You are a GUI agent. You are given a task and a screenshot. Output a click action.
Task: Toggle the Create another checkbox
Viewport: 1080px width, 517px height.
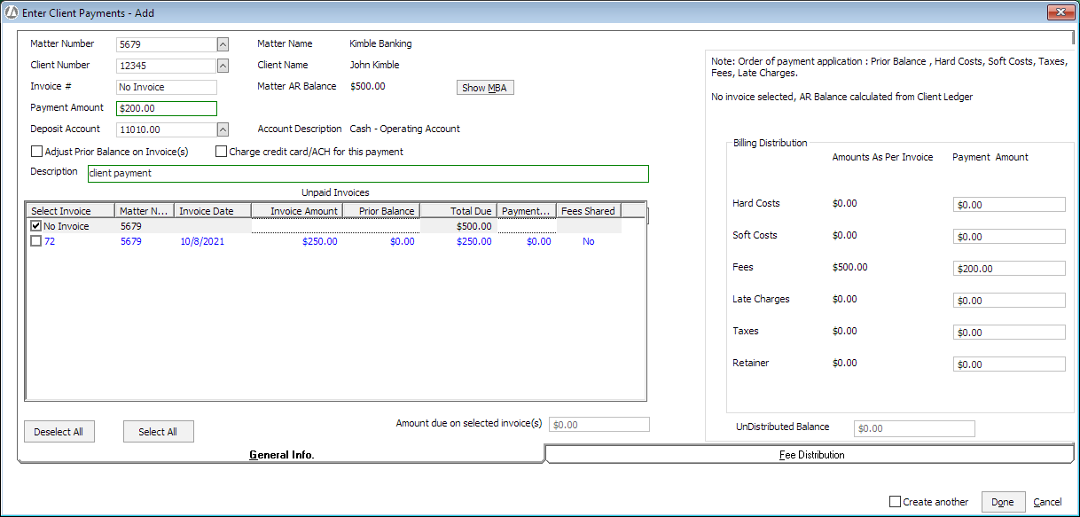pyautogui.click(x=895, y=502)
